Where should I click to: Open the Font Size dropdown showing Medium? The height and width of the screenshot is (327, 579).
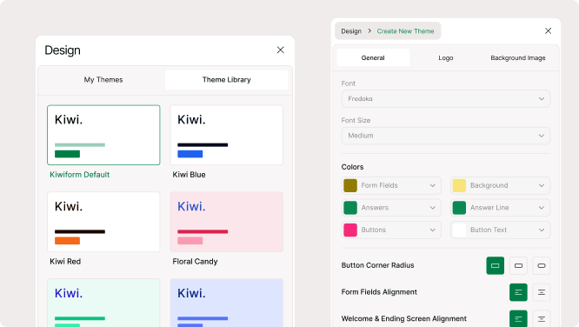tap(446, 136)
